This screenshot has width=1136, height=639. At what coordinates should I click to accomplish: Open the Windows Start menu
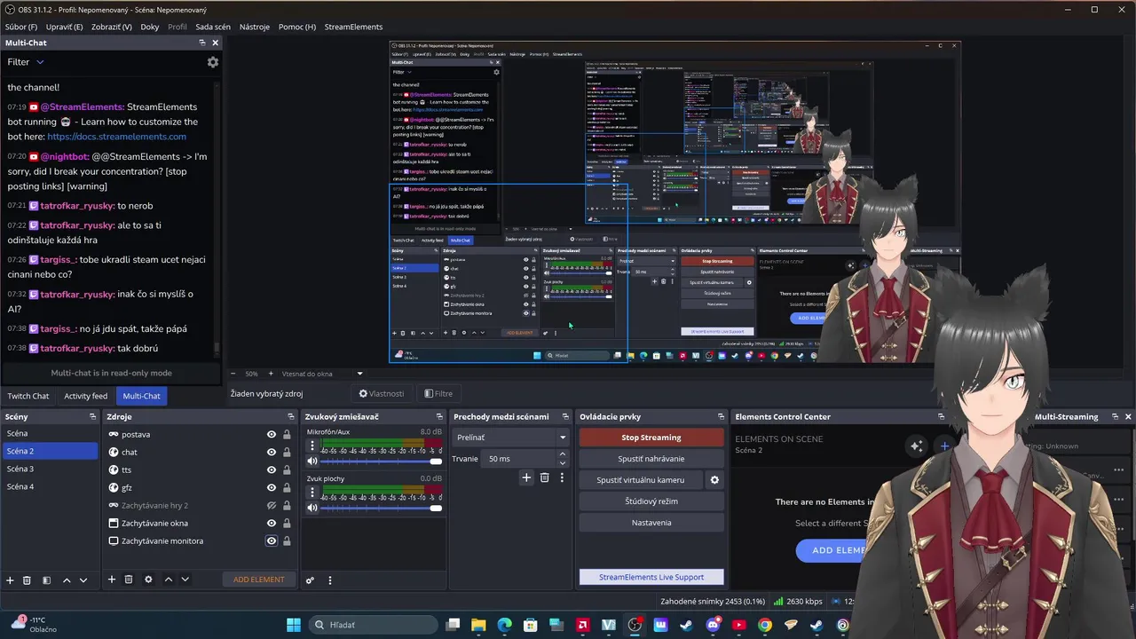(293, 625)
